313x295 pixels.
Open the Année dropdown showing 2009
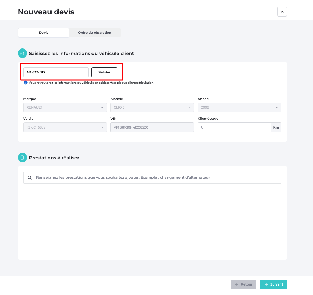coord(239,107)
